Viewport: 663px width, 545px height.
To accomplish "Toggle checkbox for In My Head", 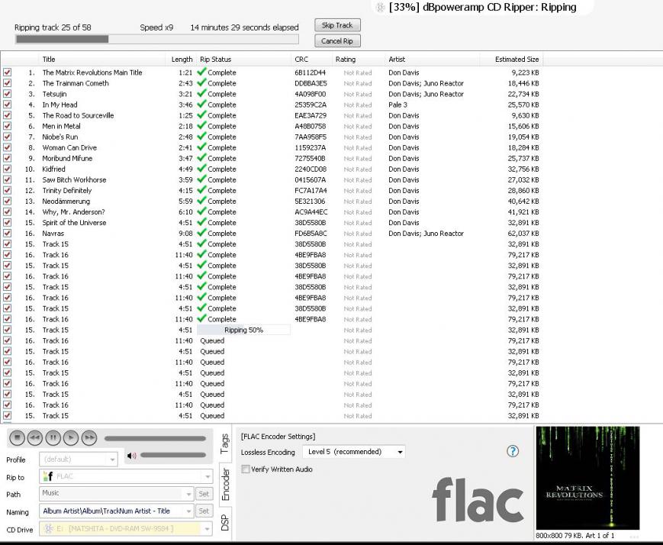I will [7, 105].
